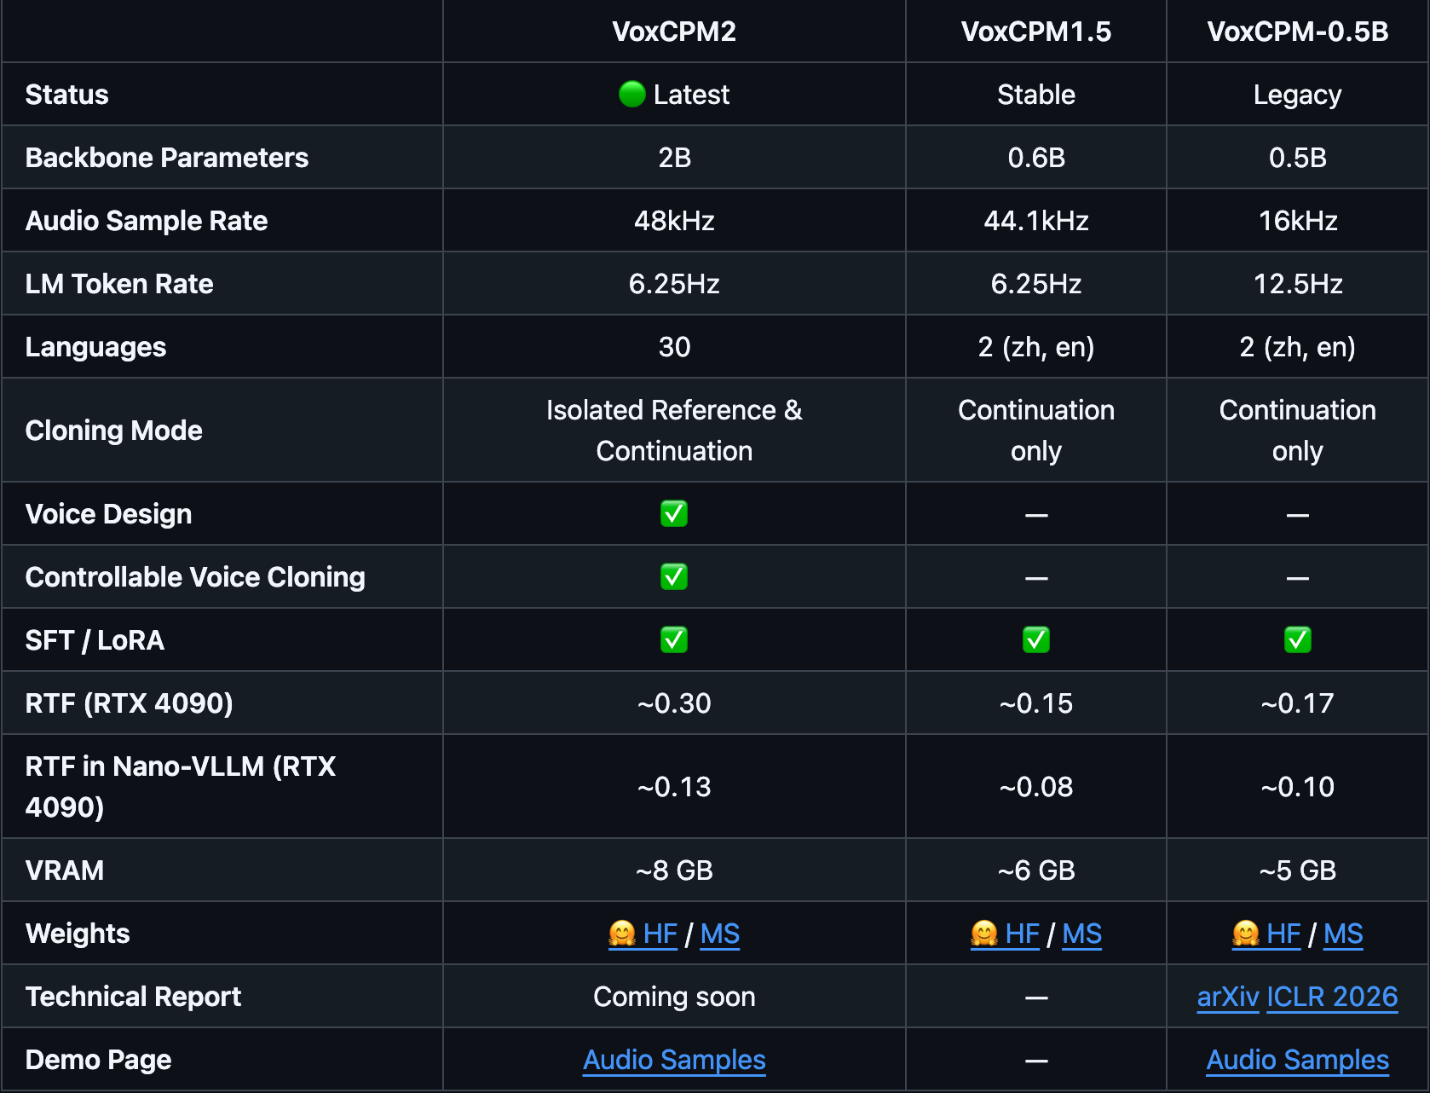Click the "16kHz" sample rate value
The width and height of the screenshot is (1430, 1093).
tap(1298, 221)
